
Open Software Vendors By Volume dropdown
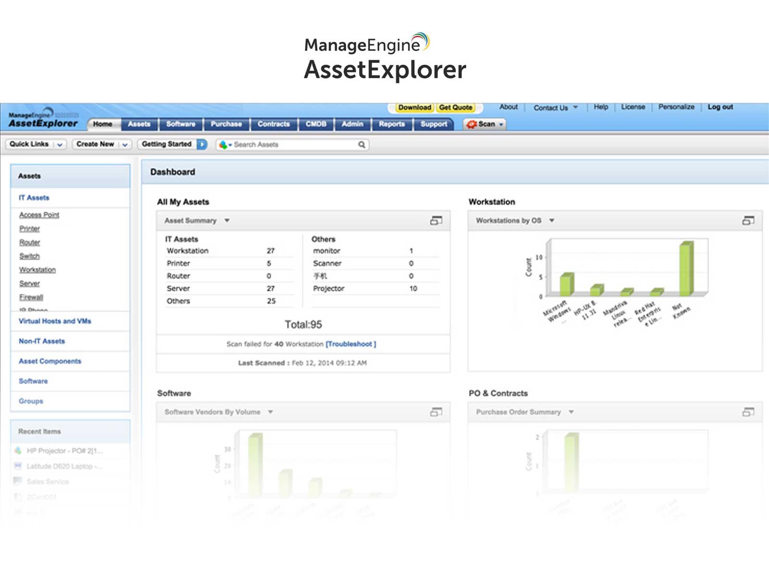click(x=271, y=412)
